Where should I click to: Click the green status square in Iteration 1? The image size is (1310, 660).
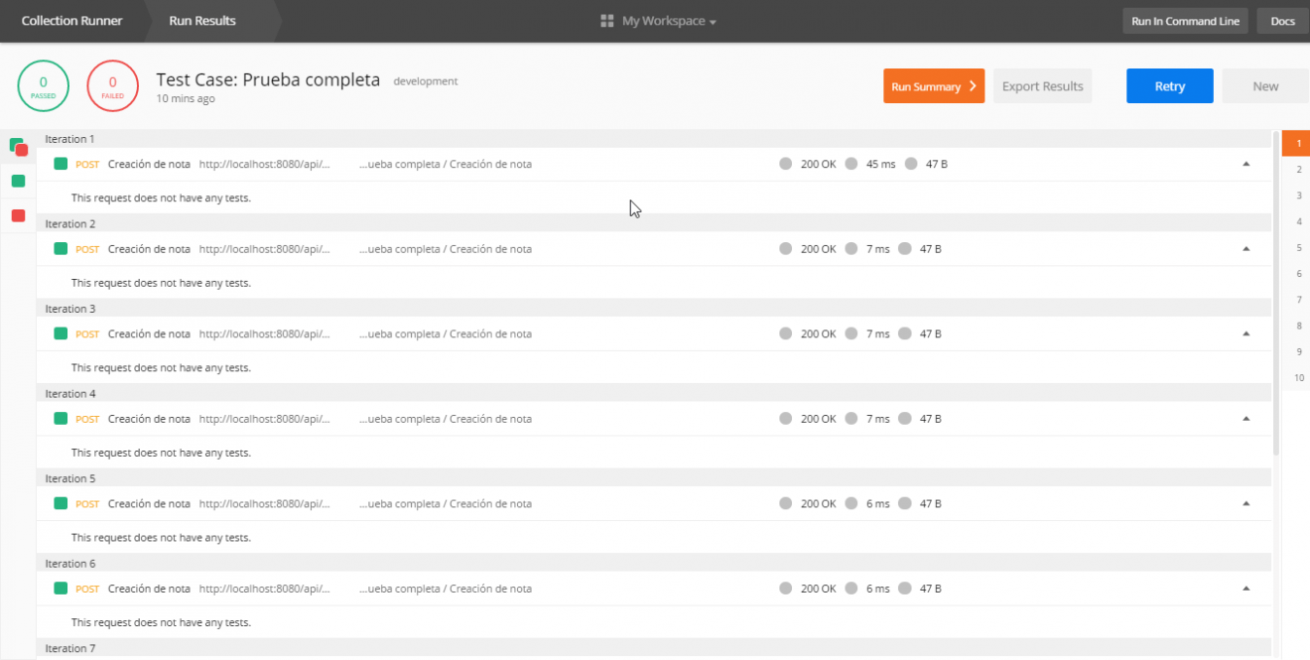tap(61, 164)
